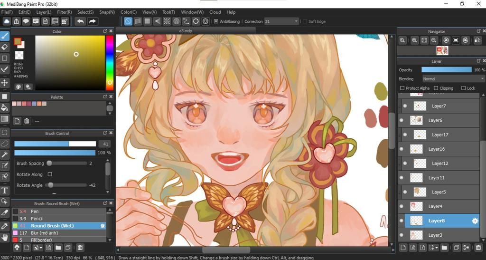This screenshot has height=260, width=486.
Task: Click the Redo arrow in toolbar
Action: click(x=92, y=21)
